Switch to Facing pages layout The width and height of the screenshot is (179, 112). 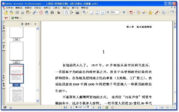tap(173, 107)
